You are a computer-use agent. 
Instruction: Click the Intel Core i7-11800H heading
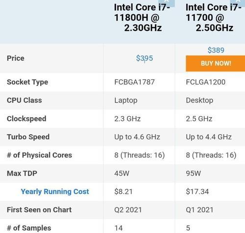coord(142,18)
